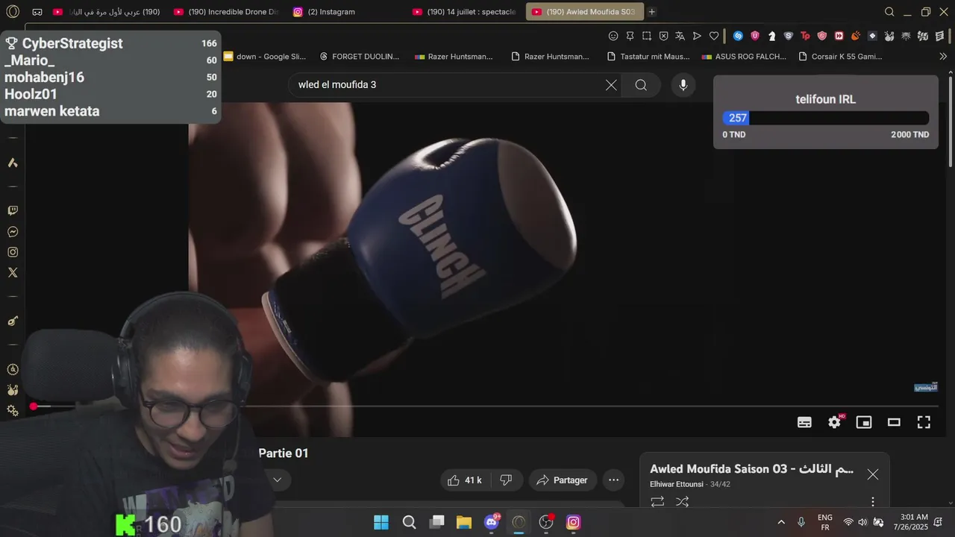Click the voice search microphone button
Image resolution: width=955 pixels, height=537 pixels.
683,85
